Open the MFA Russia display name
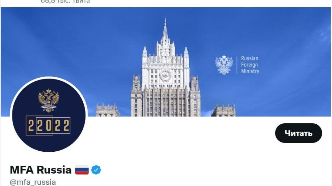Viewport: 332px width, 186px height. [41, 170]
